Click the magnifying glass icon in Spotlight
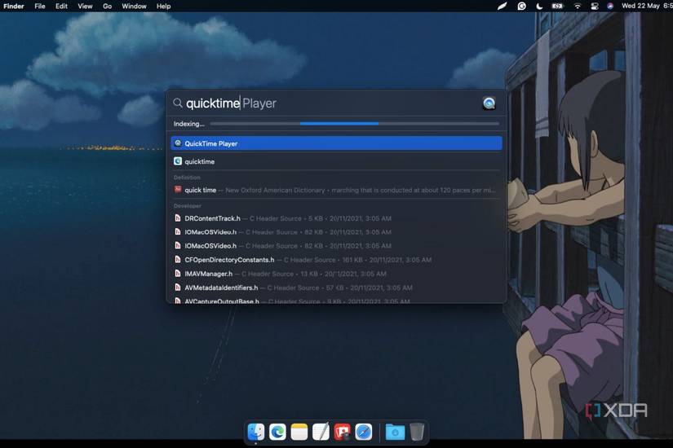Screen dimensions: 673x448 [x=178, y=103]
